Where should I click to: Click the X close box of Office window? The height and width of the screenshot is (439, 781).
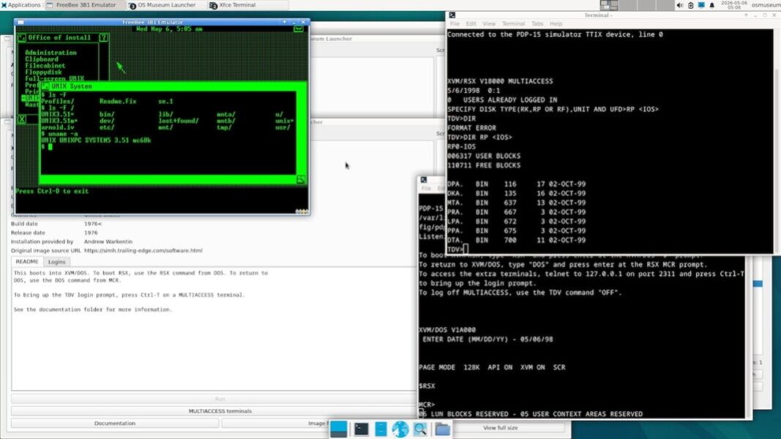[x=22, y=119]
